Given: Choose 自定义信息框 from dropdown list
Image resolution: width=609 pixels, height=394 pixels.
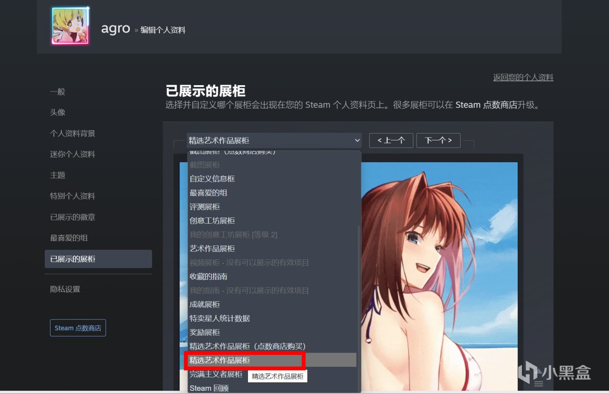Looking at the screenshot, I should (272, 178).
